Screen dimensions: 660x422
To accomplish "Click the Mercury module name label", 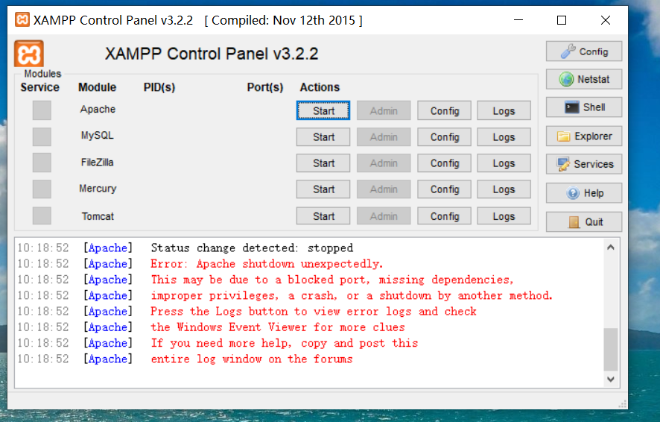I will [x=98, y=188].
